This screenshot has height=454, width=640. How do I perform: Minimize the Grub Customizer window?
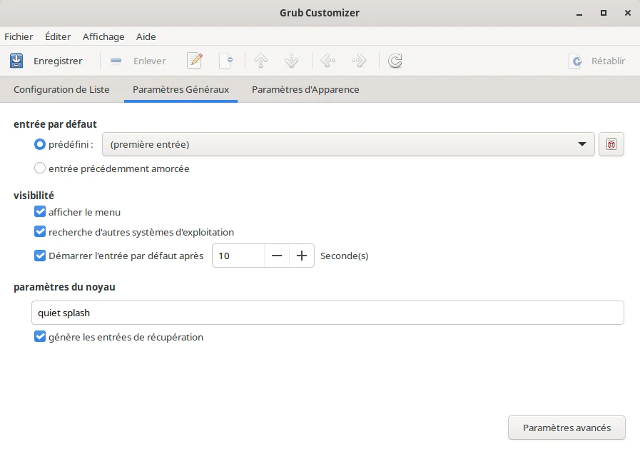579,13
